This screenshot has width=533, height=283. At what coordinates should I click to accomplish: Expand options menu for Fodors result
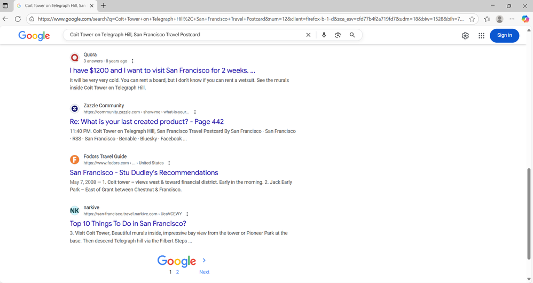click(x=169, y=163)
